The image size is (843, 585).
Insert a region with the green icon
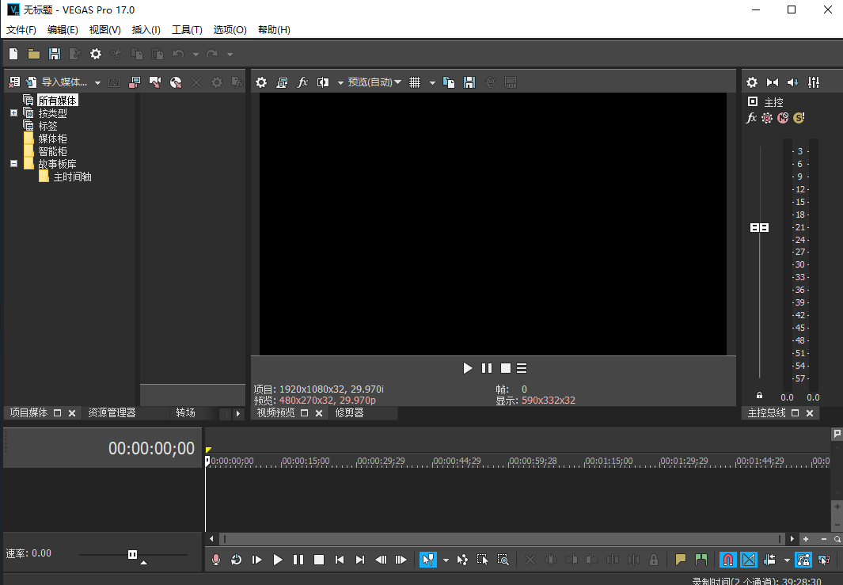(x=701, y=560)
